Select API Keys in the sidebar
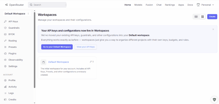This screenshot has height=104, width=219. tap(13, 22)
